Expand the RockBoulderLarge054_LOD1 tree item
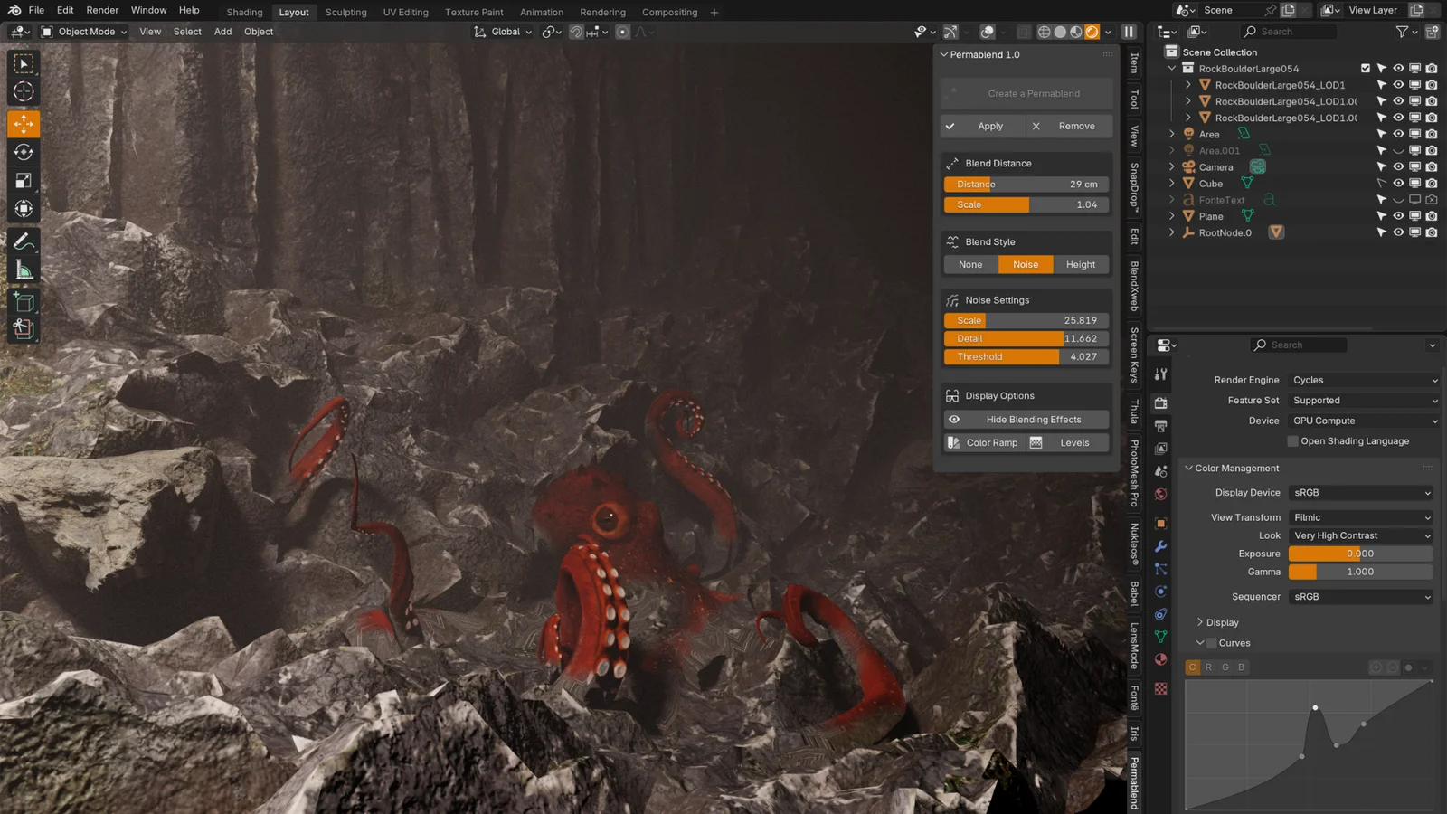 coord(1187,85)
